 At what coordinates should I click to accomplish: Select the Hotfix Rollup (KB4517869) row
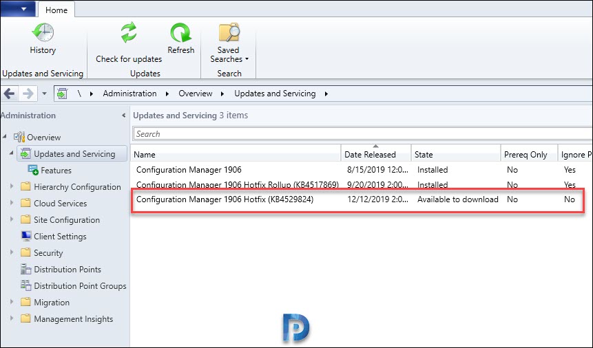(x=362, y=184)
